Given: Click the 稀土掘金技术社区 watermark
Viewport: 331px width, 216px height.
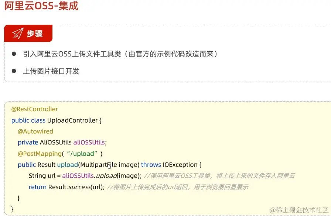Looking at the screenshot, I should click(299, 210).
